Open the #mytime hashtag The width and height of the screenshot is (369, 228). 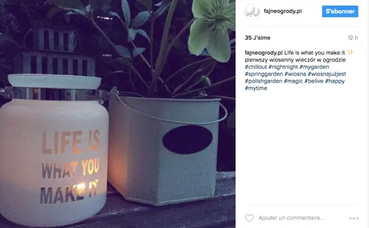click(x=256, y=88)
